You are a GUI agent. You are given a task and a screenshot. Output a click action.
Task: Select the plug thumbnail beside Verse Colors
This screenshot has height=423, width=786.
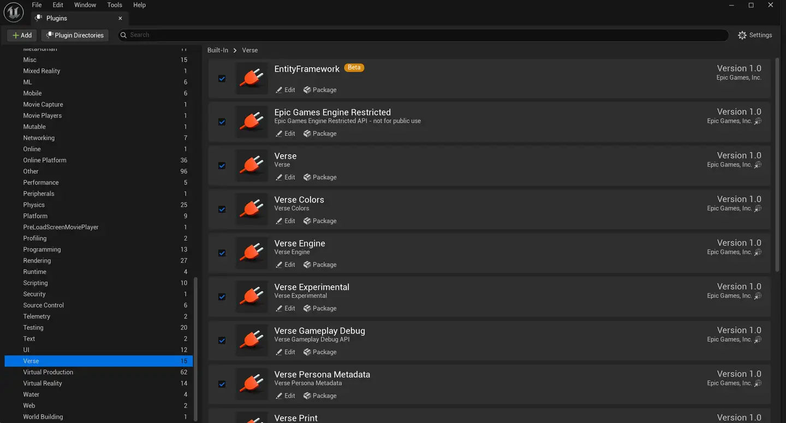pyautogui.click(x=252, y=209)
